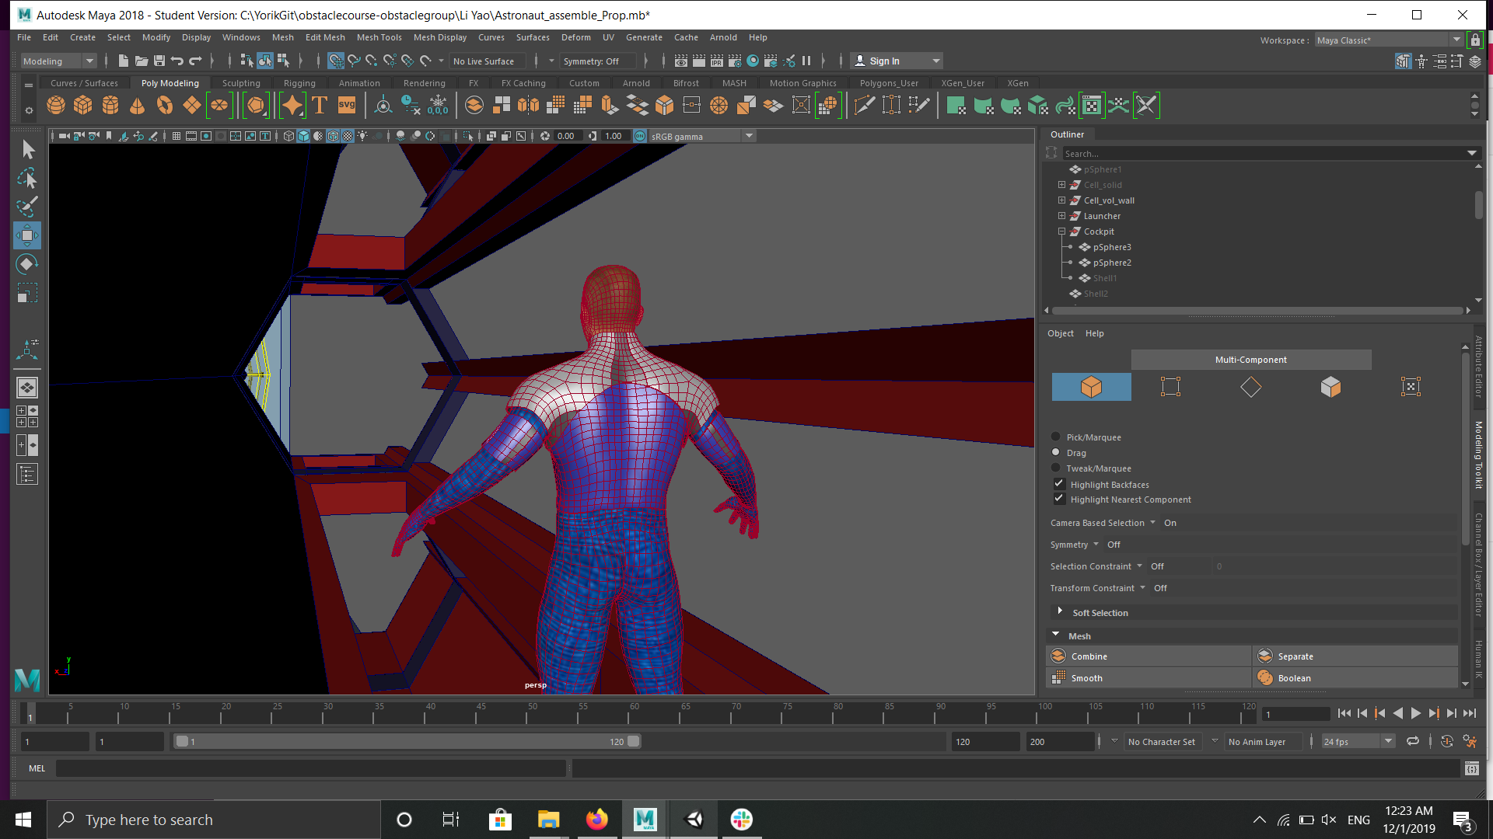The width and height of the screenshot is (1493, 839).
Task: Collapse the Cockpit group in Outliner
Action: click(1061, 232)
